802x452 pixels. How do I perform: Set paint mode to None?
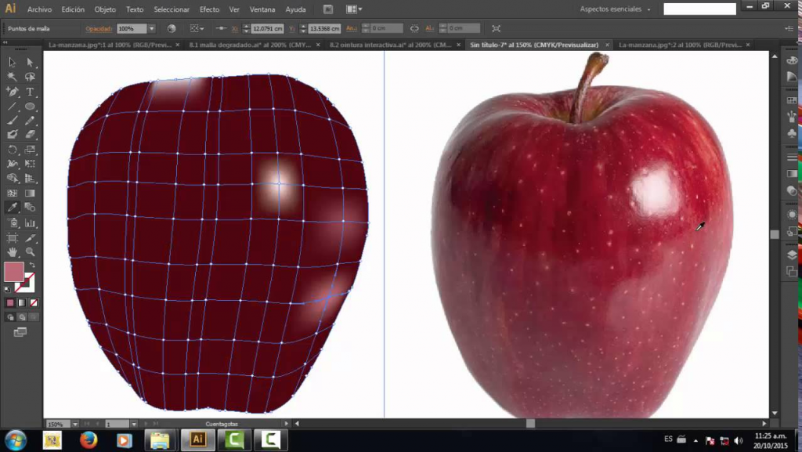point(32,302)
